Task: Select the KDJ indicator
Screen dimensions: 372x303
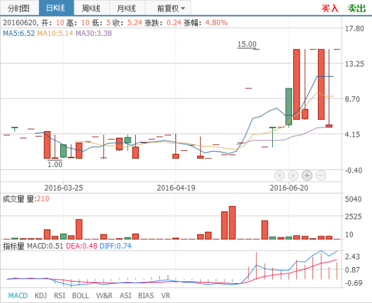Action: (x=40, y=296)
